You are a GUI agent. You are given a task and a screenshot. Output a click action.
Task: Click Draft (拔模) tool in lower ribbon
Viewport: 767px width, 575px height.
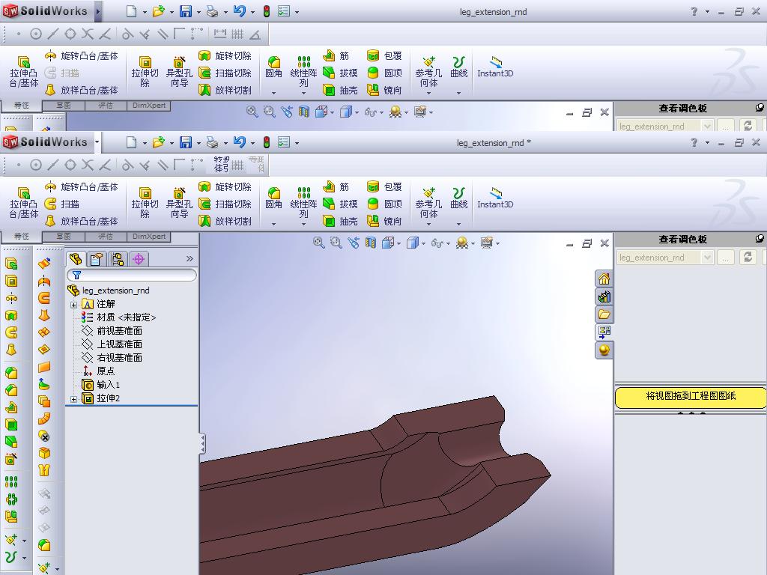pyautogui.click(x=341, y=204)
